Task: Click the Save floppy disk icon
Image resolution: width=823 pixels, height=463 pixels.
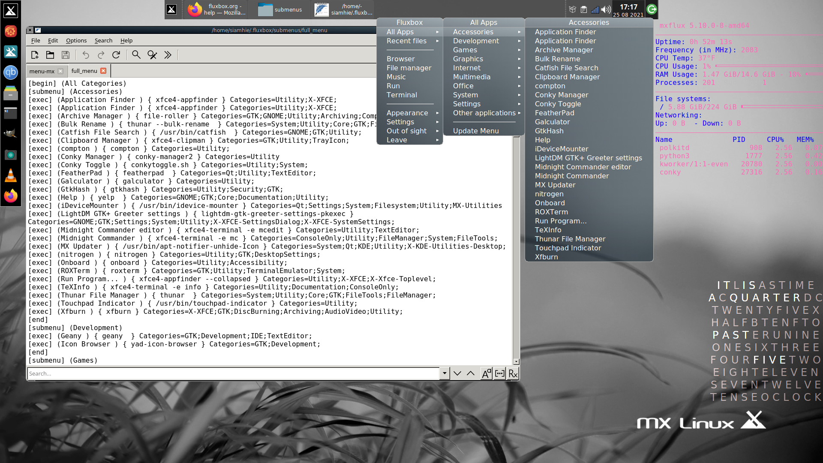Action: coord(66,55)
